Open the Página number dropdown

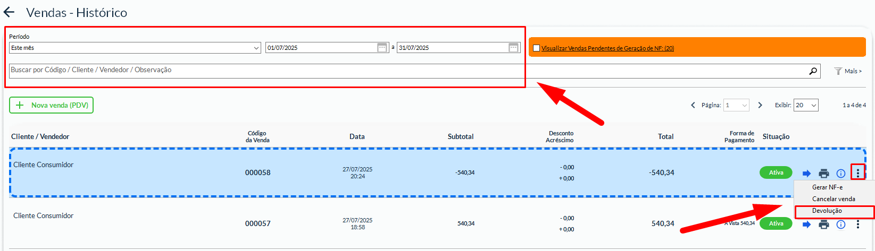(x=737, y=105)
